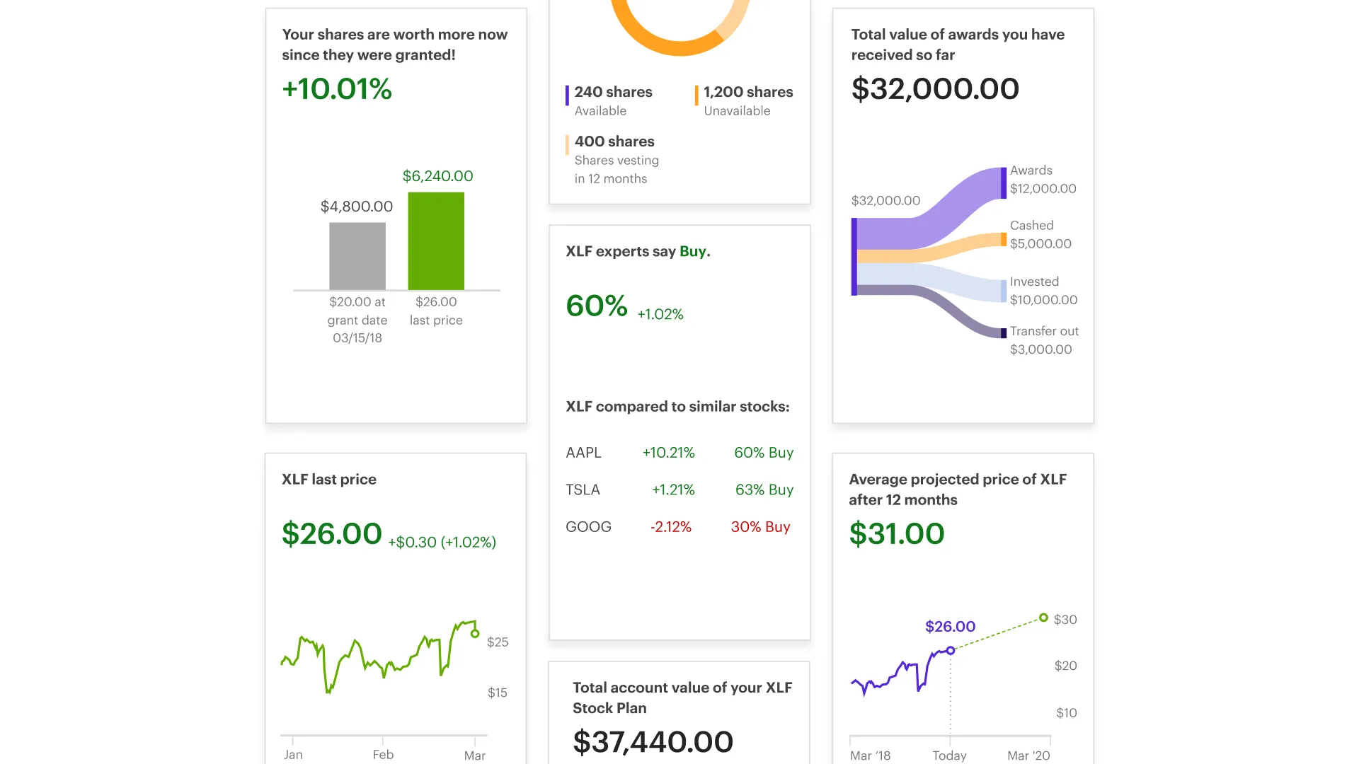1359x764 pixels.
Task: Click the orange Cashed end marker
Action: point(1004,240)
